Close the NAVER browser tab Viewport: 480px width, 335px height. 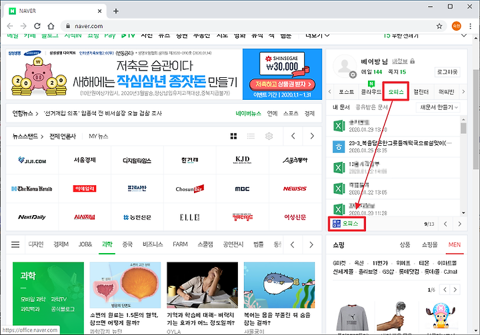click(x=99, y=11)
